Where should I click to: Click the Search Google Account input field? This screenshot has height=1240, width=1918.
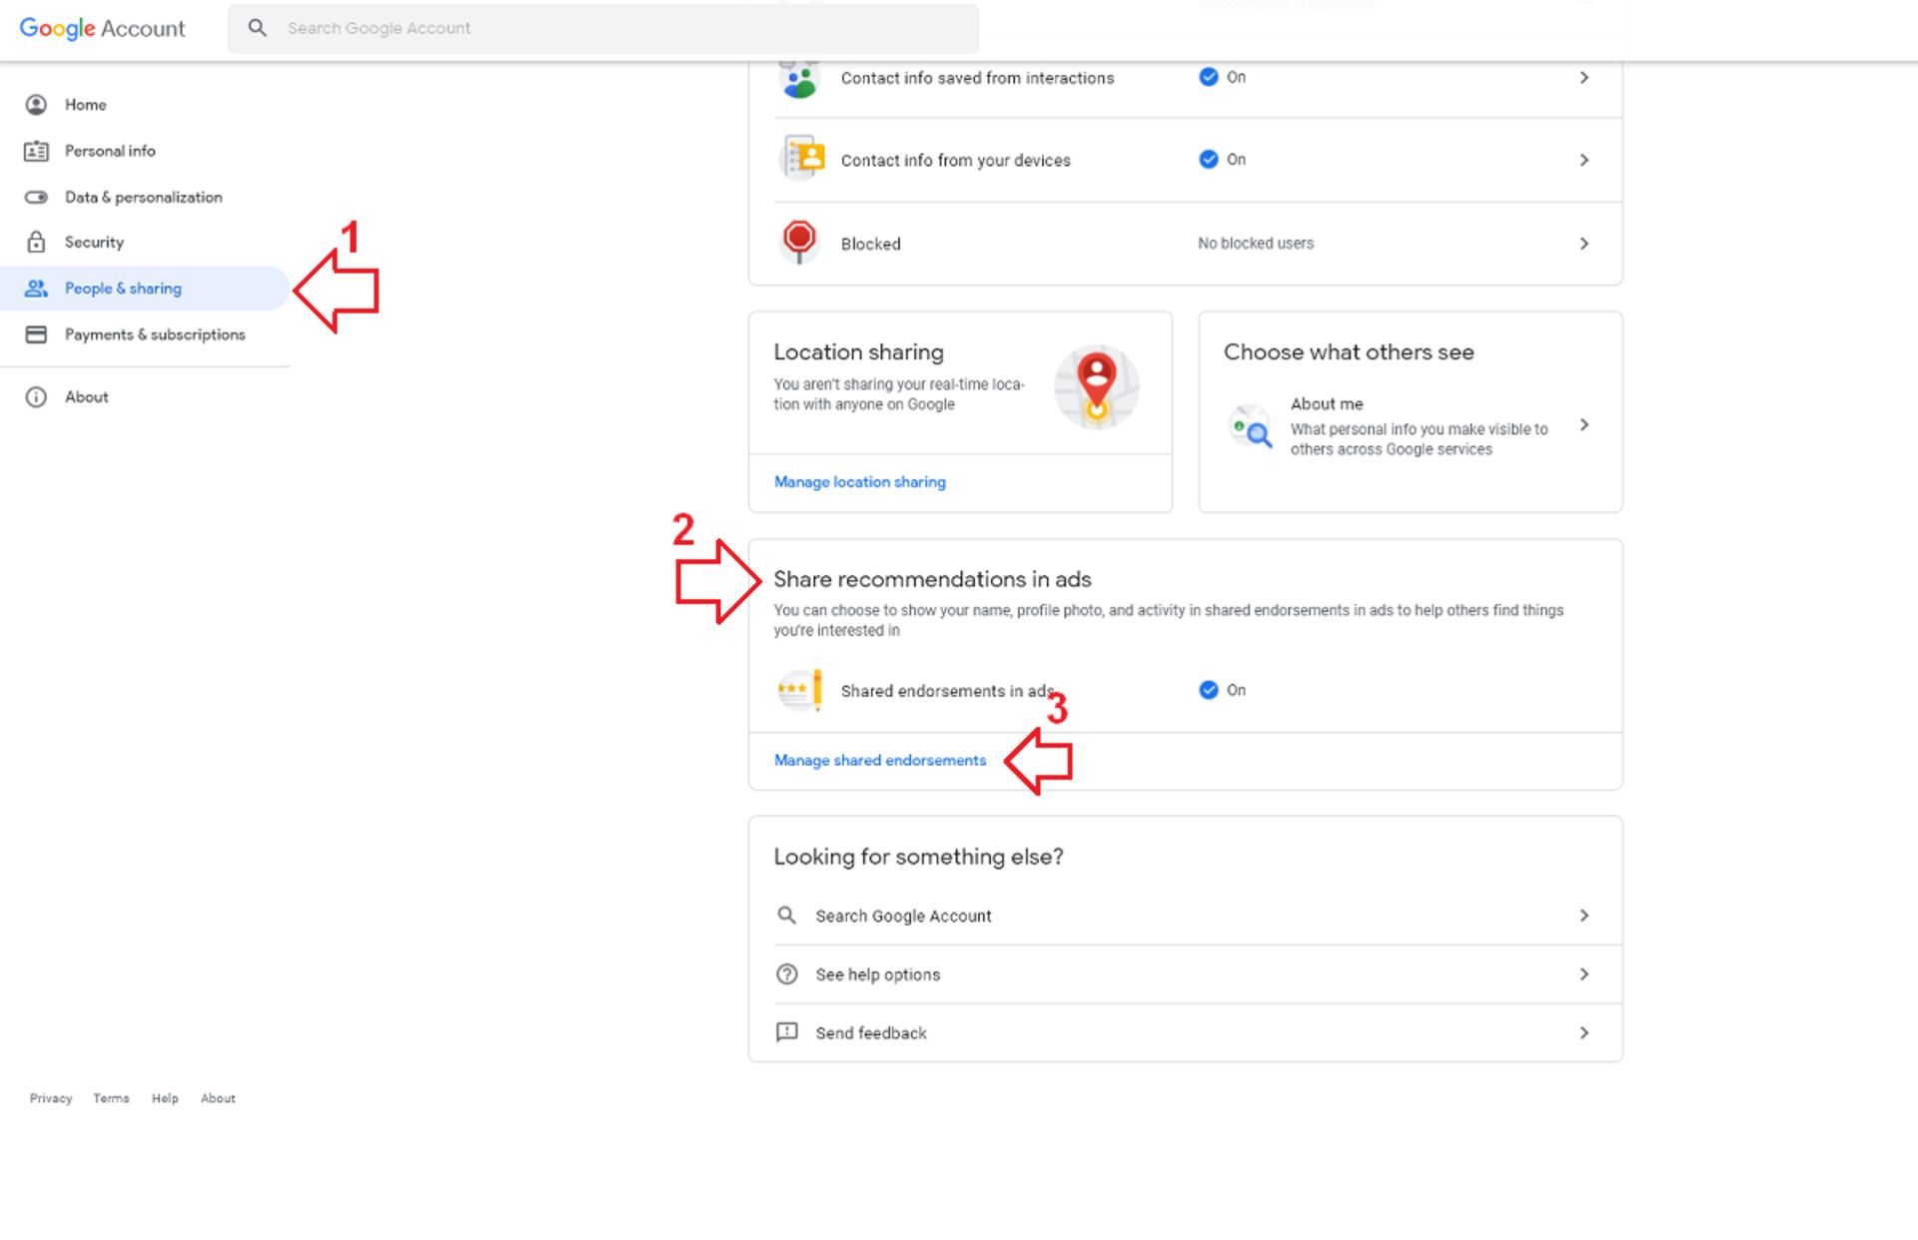point(619,28)
